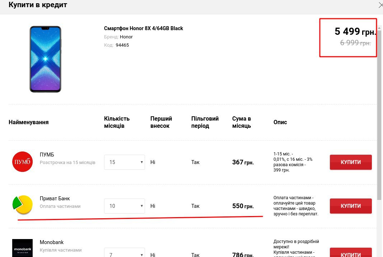Click the Сума в місяць column header
The width and height of the screenshot is (383, 257).
coord(242,122)
